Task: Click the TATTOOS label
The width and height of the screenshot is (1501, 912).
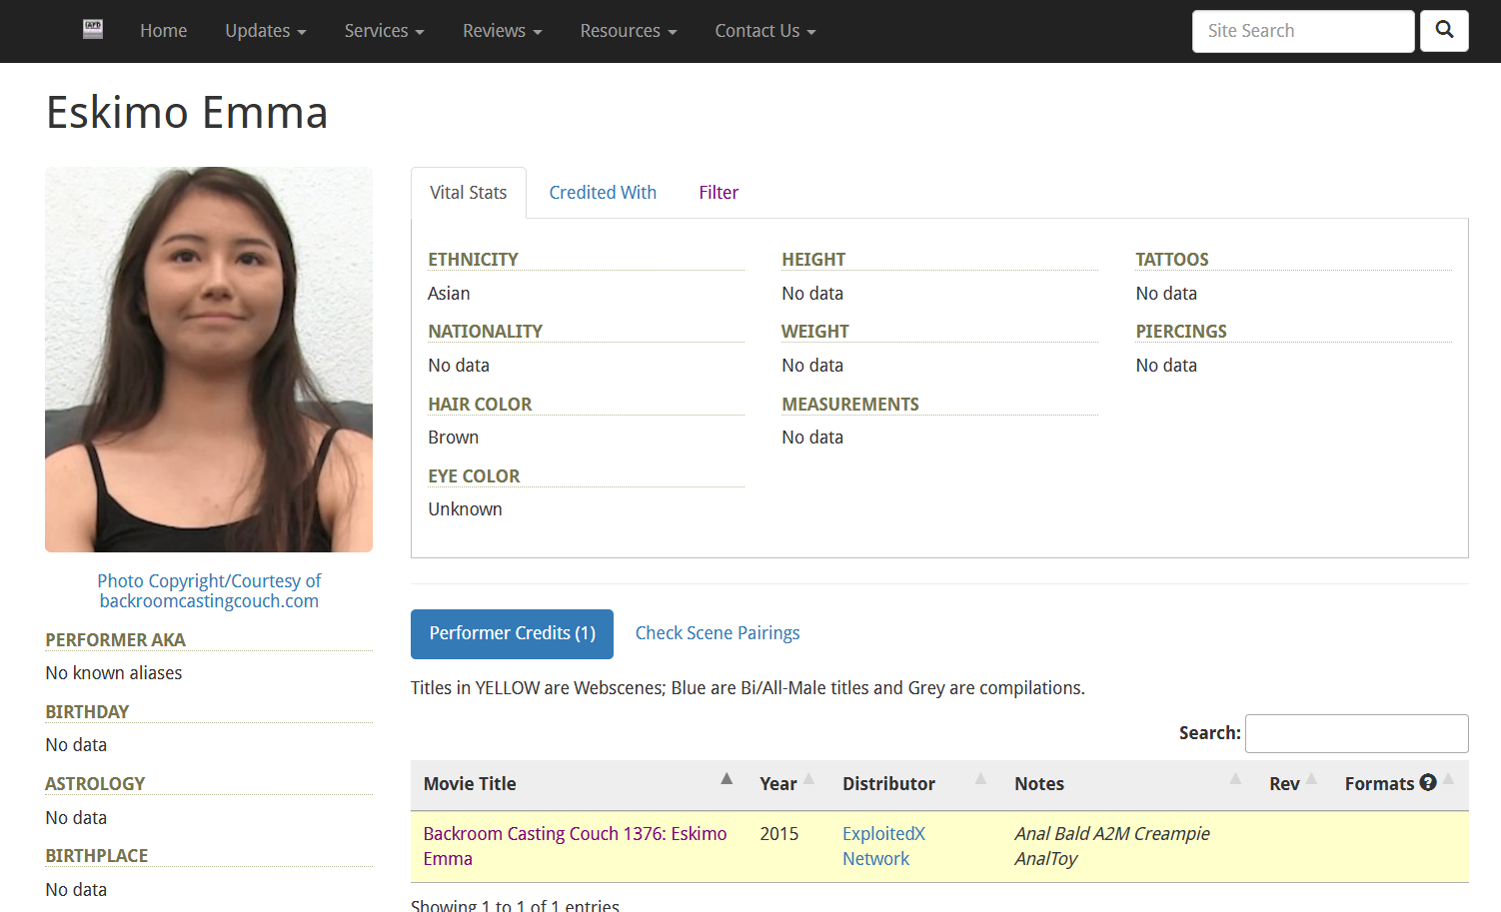Action: (1172, 260)
